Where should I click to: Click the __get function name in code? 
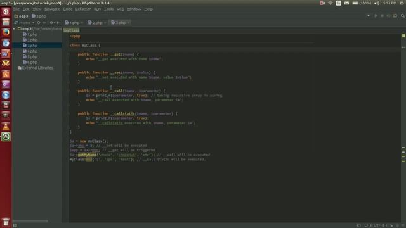pyautogui.click(x=115, y=54)
